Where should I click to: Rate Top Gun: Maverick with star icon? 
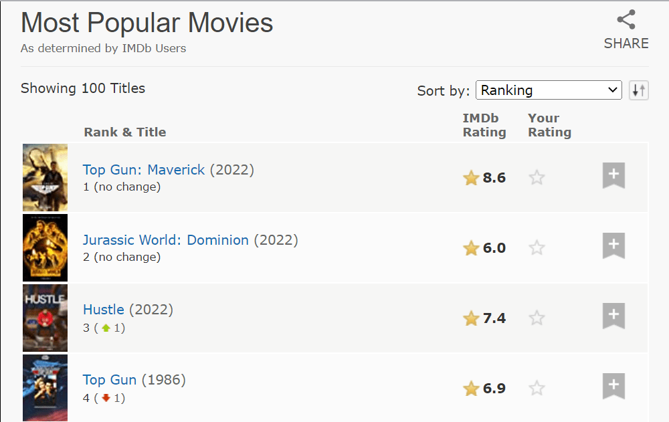tap(537, 178)
